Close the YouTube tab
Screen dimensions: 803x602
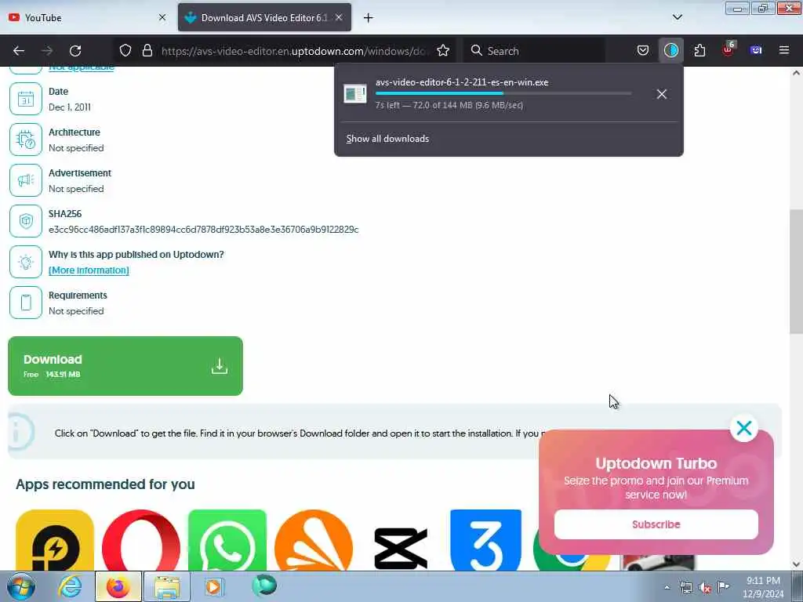coord(162,17)
